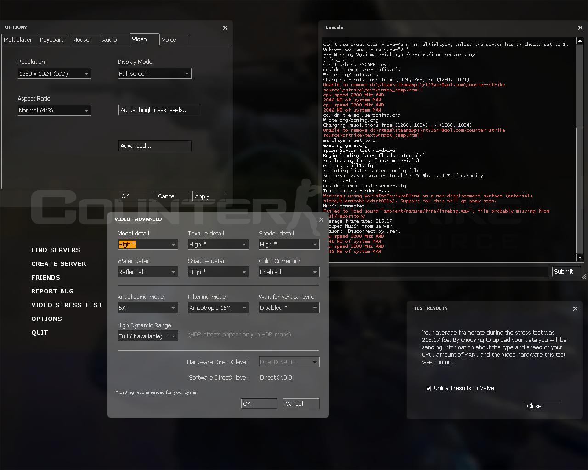Go to the Audio tab
Image resolution: width=588 pixels, height=470 pixels.
pyautogui.click(x=114, y=40)
